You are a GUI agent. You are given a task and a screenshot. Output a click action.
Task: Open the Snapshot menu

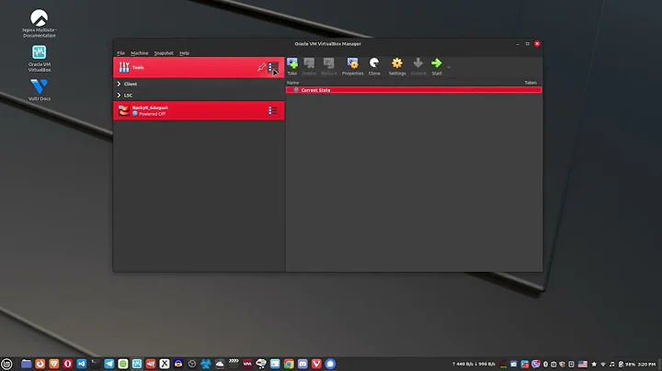pyautogui.click(x=164, y=53)
